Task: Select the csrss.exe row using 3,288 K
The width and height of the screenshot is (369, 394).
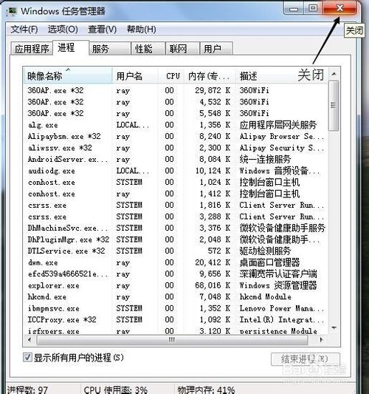Action: coord(176,217)
